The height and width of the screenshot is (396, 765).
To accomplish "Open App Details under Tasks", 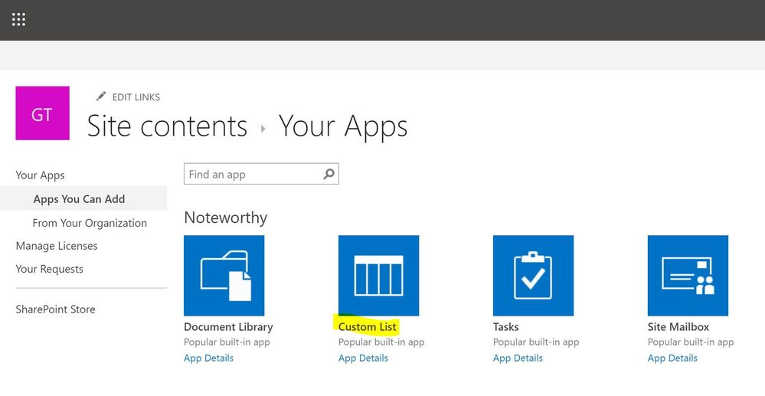I will point(518,358).
